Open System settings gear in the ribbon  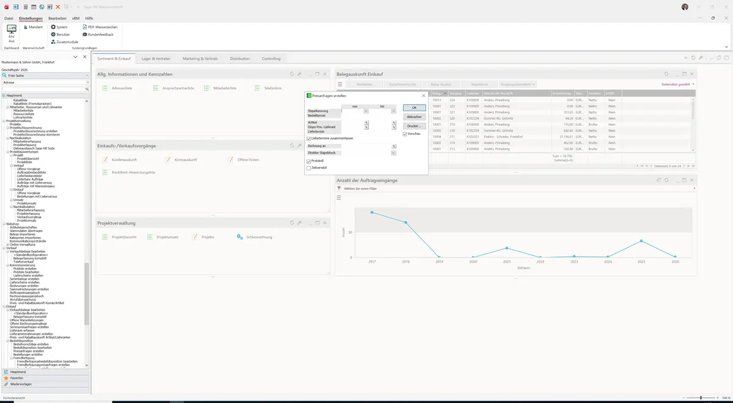point(59,27)
